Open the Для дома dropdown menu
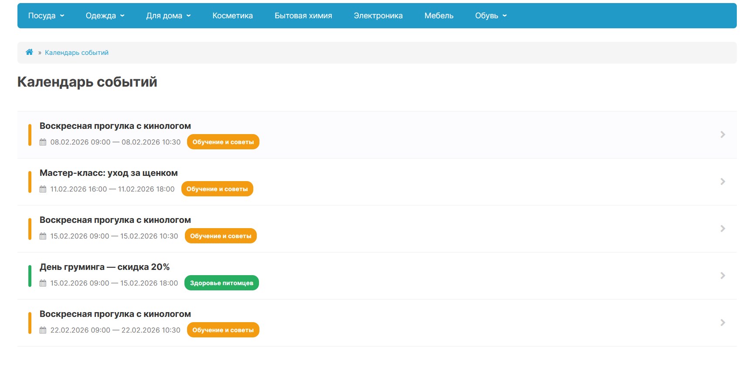Viewport: 756px width, 377px height. (x=168, y=16)
